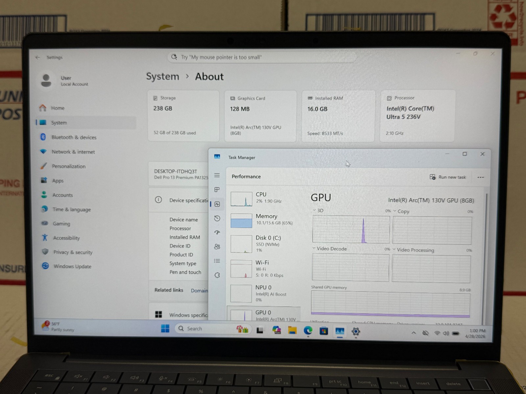Open Task Manager hamburger navigation menu
Image resolution: width=526 pixels, height=394 pixels.
(217, 175)
